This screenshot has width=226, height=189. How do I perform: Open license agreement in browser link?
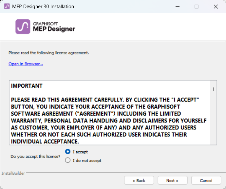click(26, 64)
